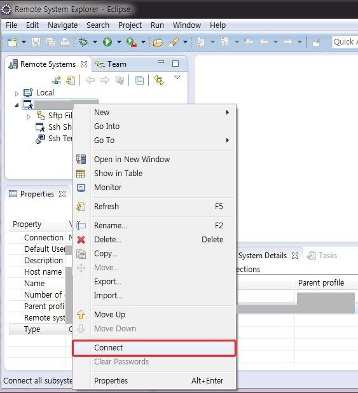The width and height of the screenshot is (358, 393).
Task: Click Refresh icon in Remote Systems toolbar
Action: tap(71, 80)
